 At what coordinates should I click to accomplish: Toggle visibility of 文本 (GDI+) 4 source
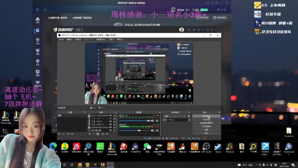click(x=110, y=124)
